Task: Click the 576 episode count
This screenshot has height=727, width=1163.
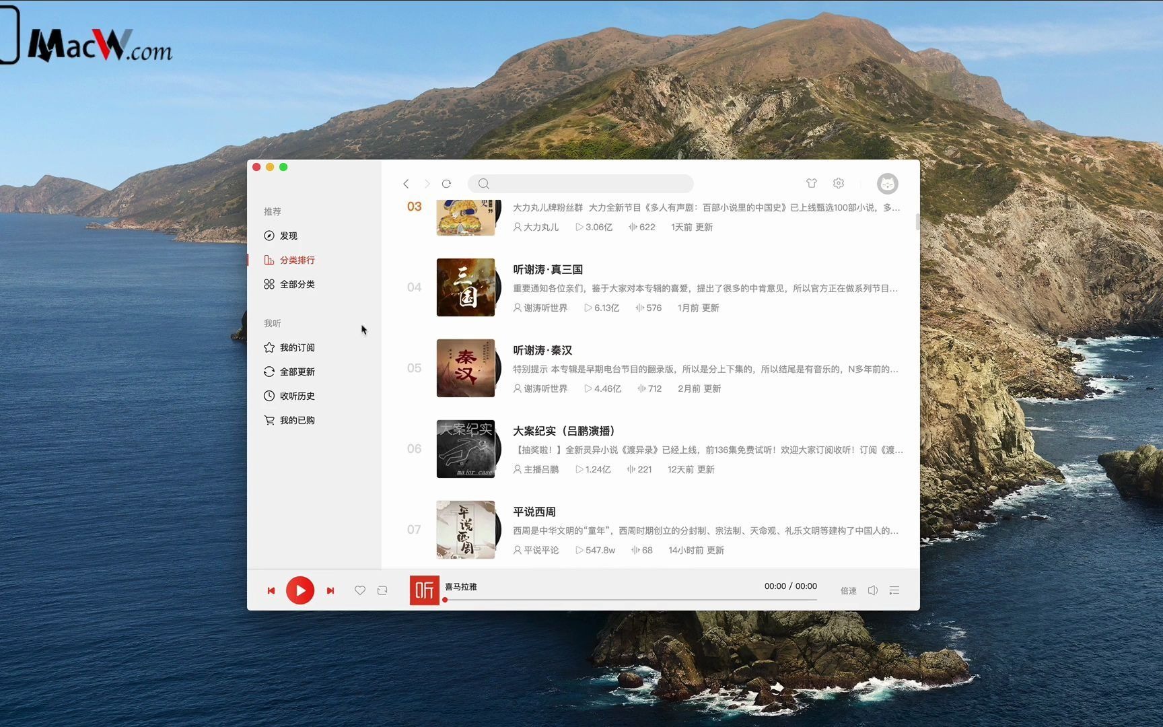Action: tap(649, 308)
